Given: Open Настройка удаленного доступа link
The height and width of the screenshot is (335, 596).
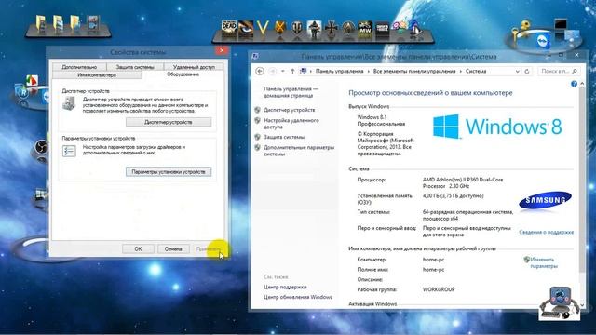Looking at the screenshot, I should point(291,124).
